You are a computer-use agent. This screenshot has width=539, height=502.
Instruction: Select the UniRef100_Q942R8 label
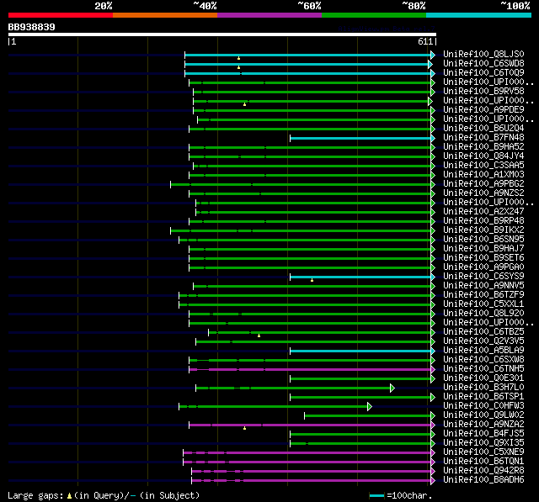(x=483, y=471)
